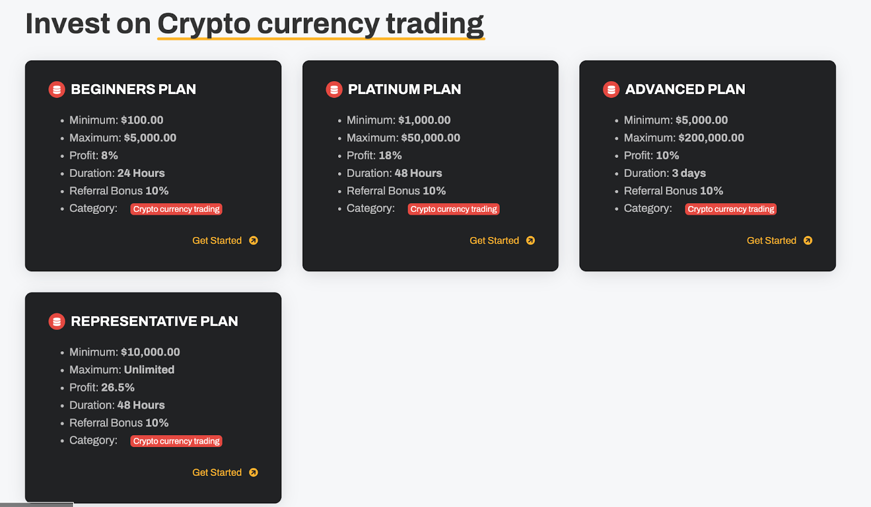The image size is (871, 507).
Task: Click the Crypto currency trading badge under Advanced Plan
Action: [x=730, y=209]
